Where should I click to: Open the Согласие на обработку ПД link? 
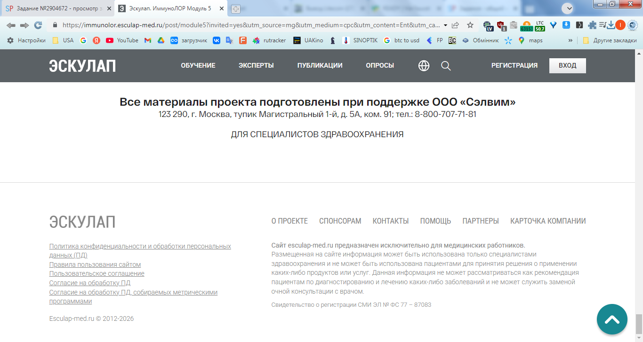[x=90, y=283]
